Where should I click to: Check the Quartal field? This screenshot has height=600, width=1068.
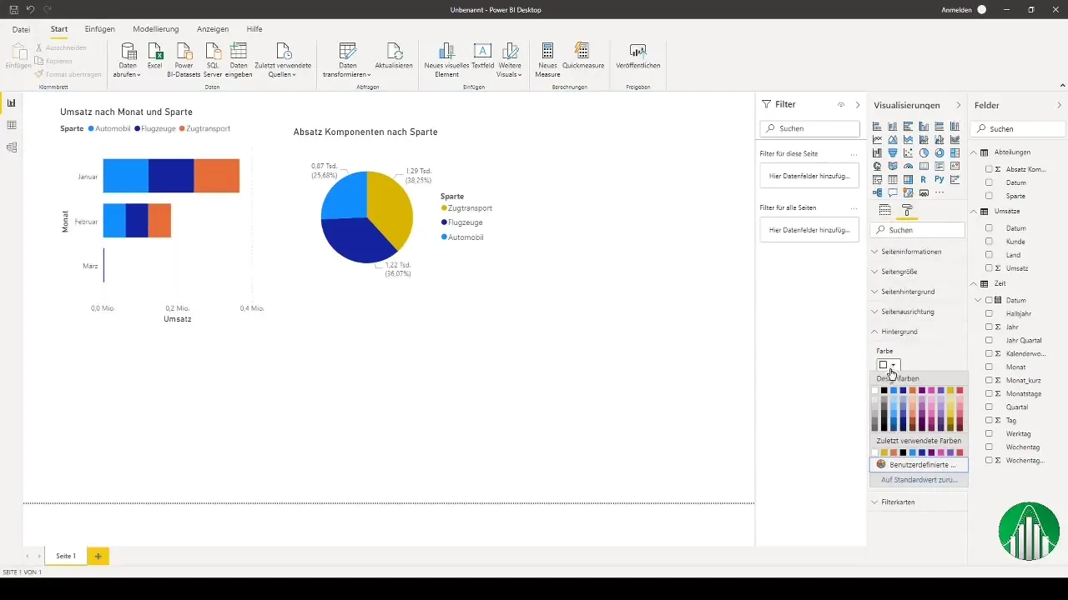tap(989, 407)
